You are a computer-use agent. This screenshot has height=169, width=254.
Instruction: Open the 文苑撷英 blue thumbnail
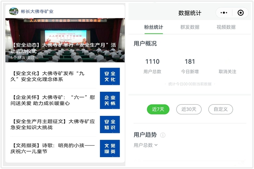click(x=110, y=148)
